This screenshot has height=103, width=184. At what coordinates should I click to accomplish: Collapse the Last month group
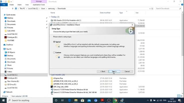pyautogui.click(x=50, y=75)
